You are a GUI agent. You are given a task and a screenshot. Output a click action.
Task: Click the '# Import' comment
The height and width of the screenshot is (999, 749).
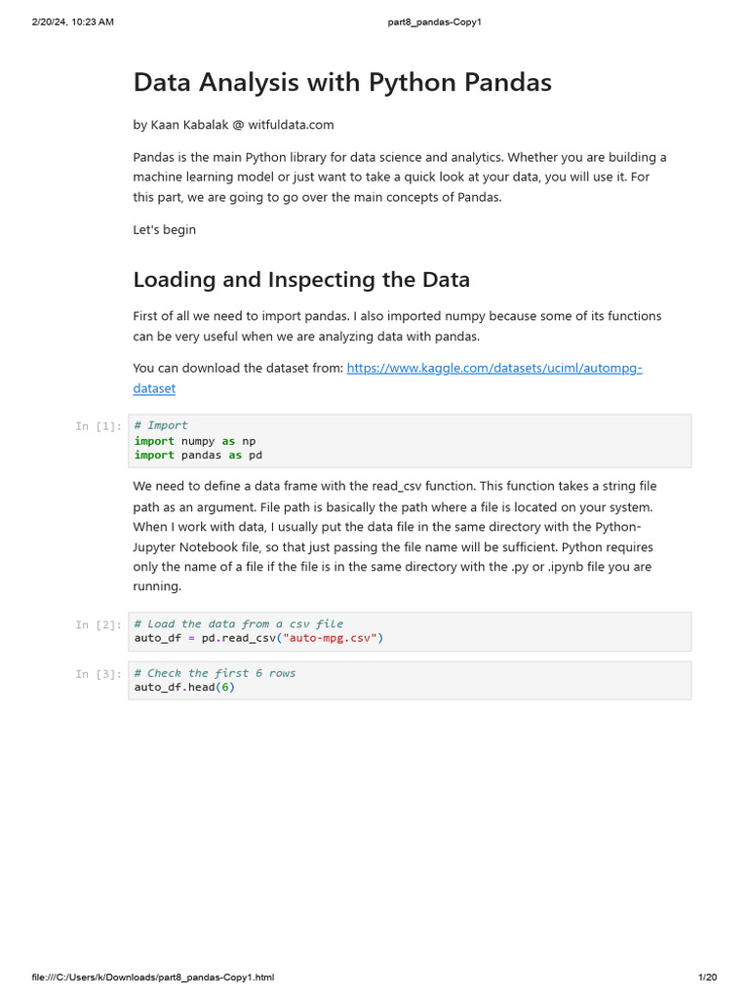(x=161, y=425)
